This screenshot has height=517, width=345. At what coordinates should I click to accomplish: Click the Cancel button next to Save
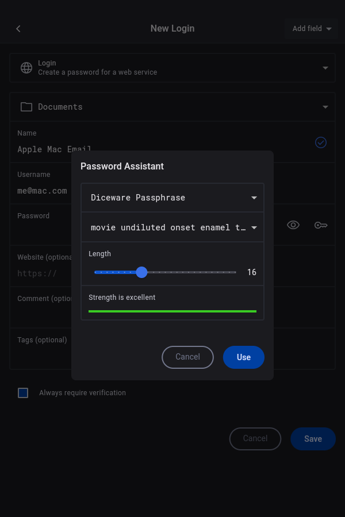(x=255, y=439)
